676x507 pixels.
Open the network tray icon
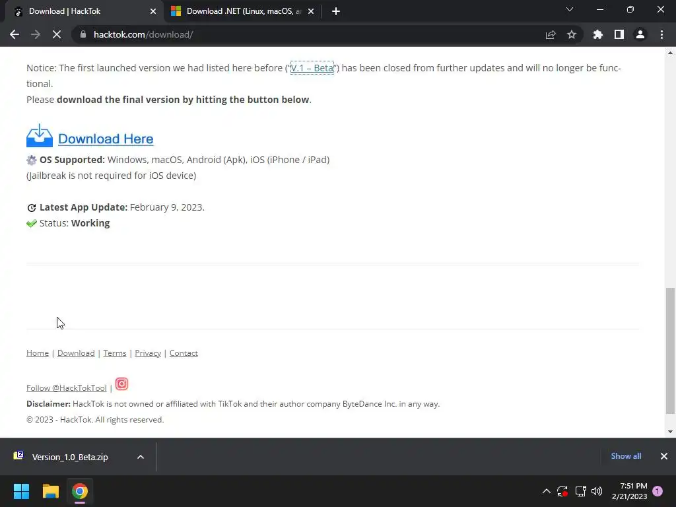tap(580, 491)
